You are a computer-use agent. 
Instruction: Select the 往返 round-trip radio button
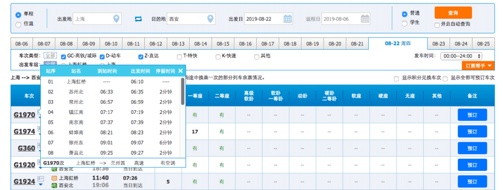pos(18,24)
